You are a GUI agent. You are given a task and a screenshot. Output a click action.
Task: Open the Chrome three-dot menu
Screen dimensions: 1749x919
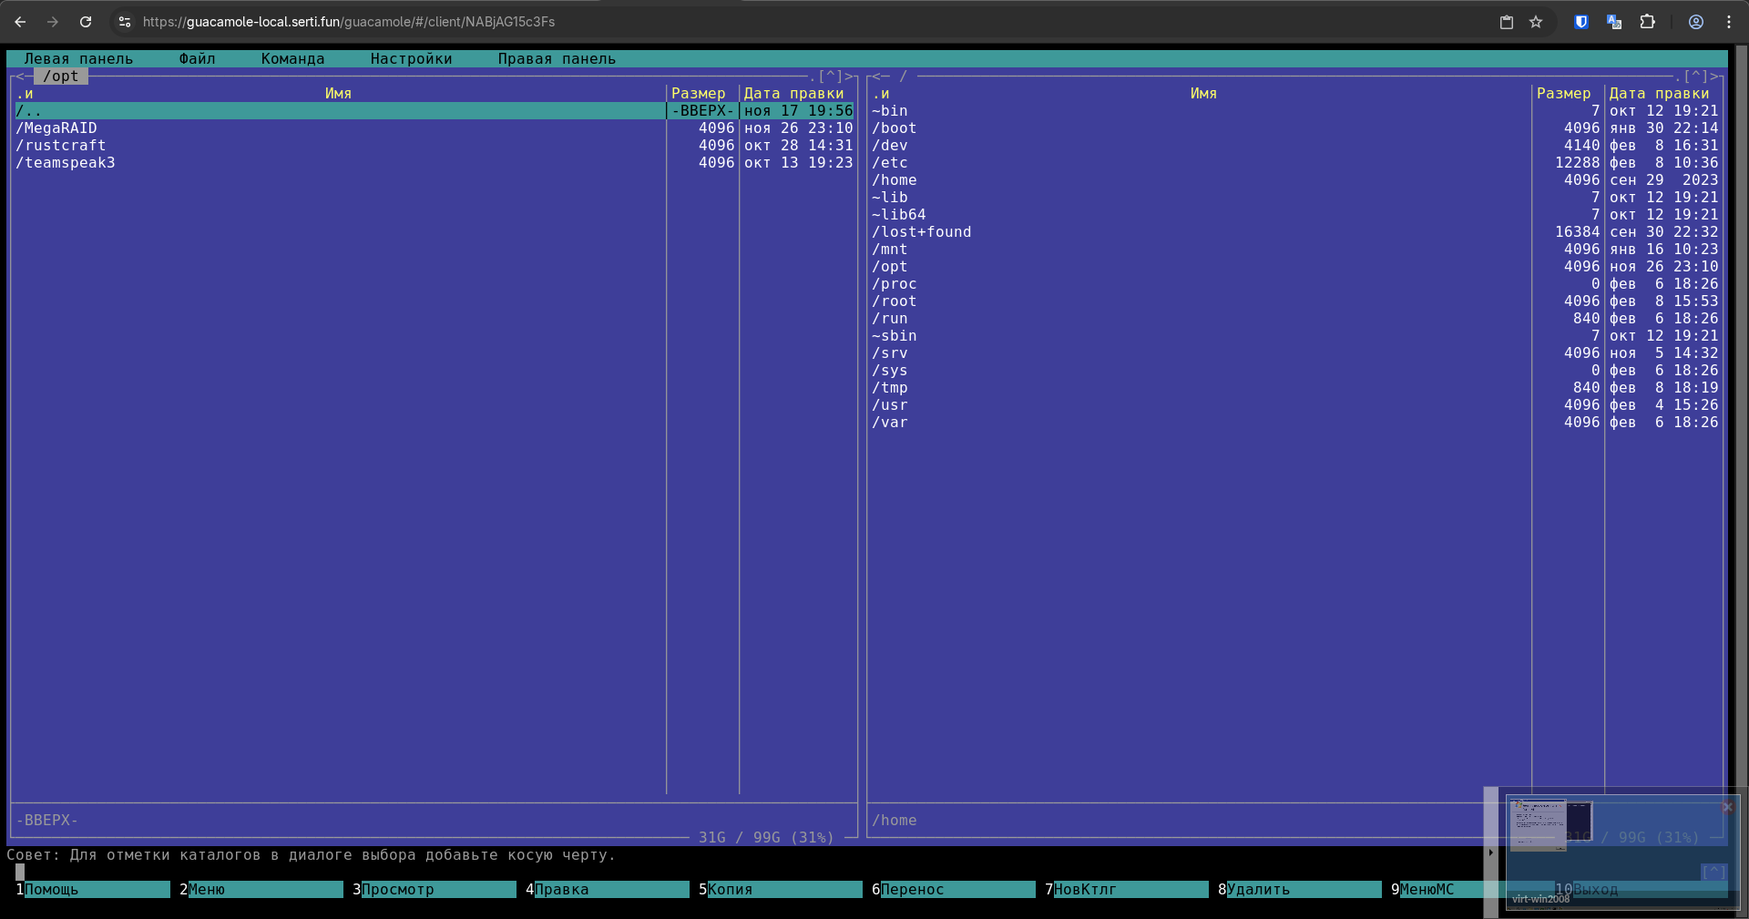1728,22
